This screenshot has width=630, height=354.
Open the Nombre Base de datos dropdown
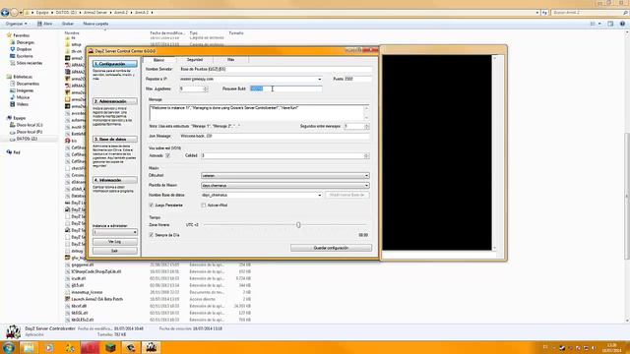[319, 195]
